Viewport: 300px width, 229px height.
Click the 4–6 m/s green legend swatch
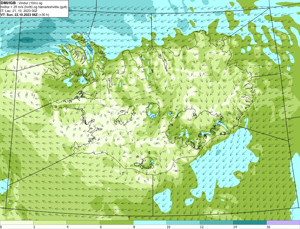coord(83,222)
